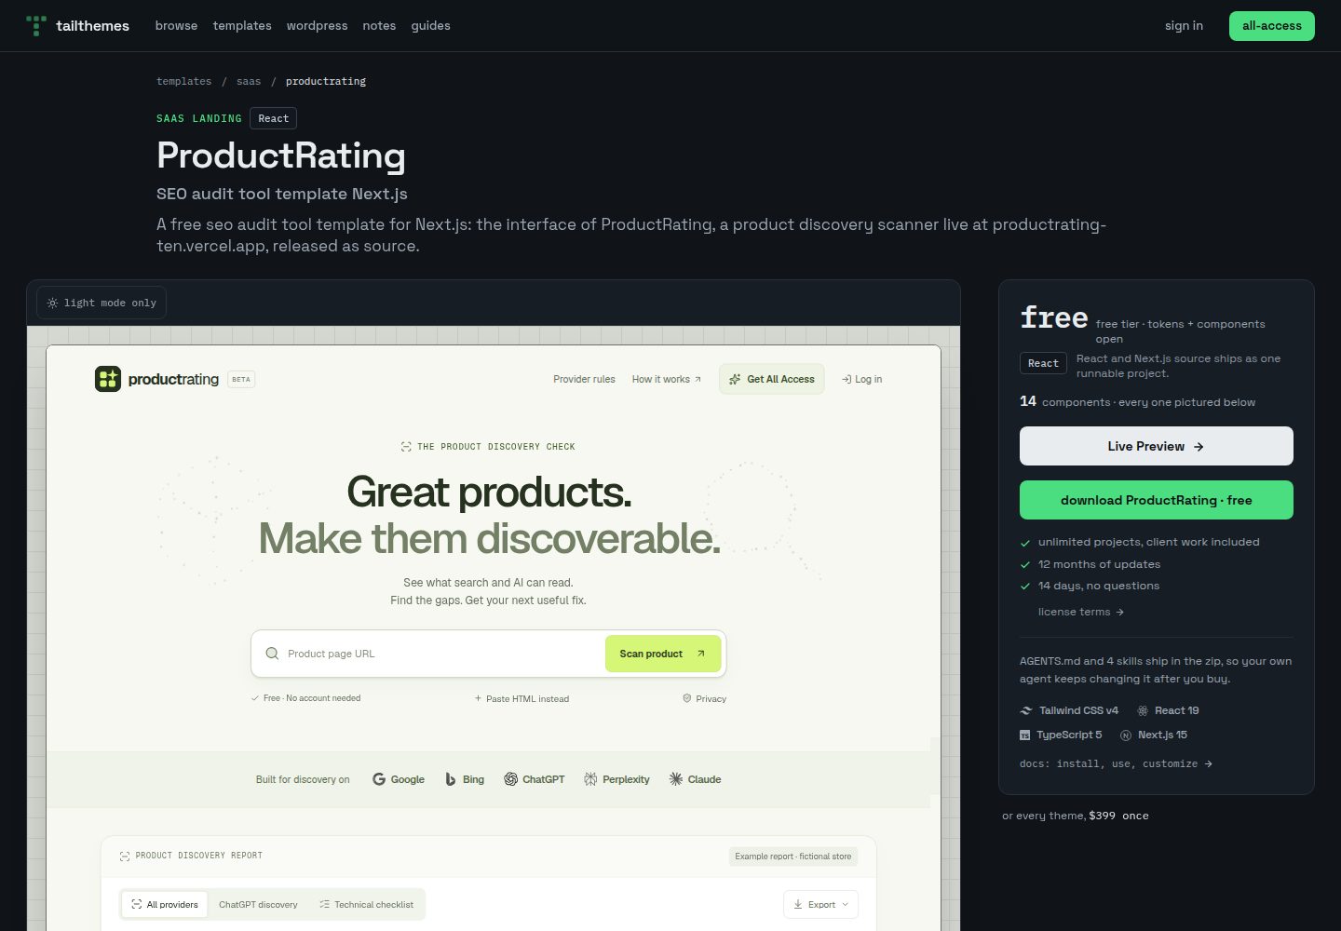The height and width of the screenshot is (931, 1341).
Task: Click the tailthemes logo icon
Action: pos(36,25)
